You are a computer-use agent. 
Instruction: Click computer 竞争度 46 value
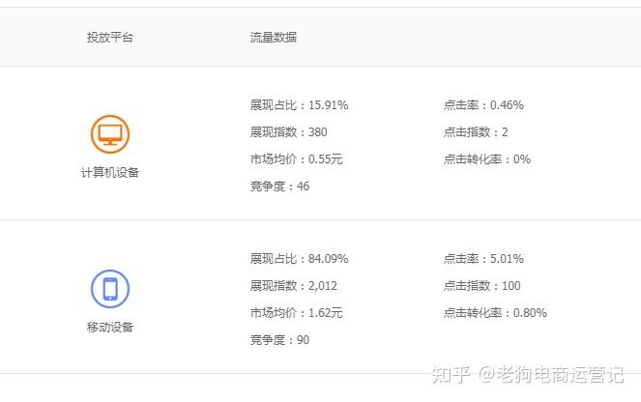point(303,187)
